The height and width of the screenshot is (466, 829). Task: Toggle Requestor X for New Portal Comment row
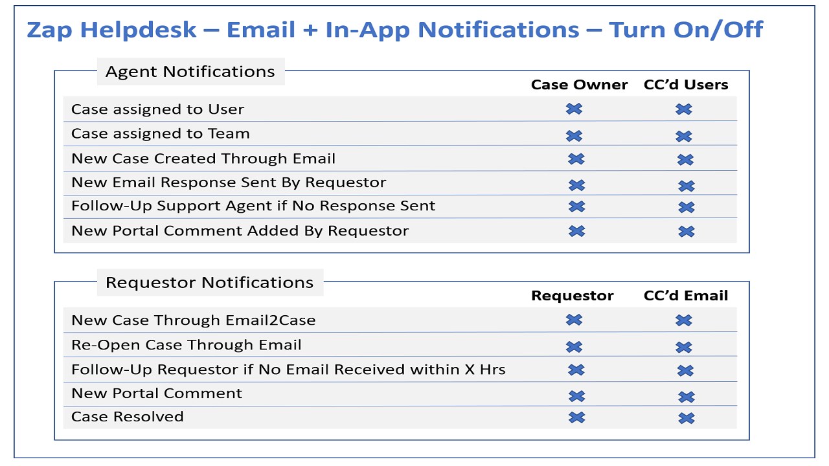pyautogui.click(x=577, y=396)
